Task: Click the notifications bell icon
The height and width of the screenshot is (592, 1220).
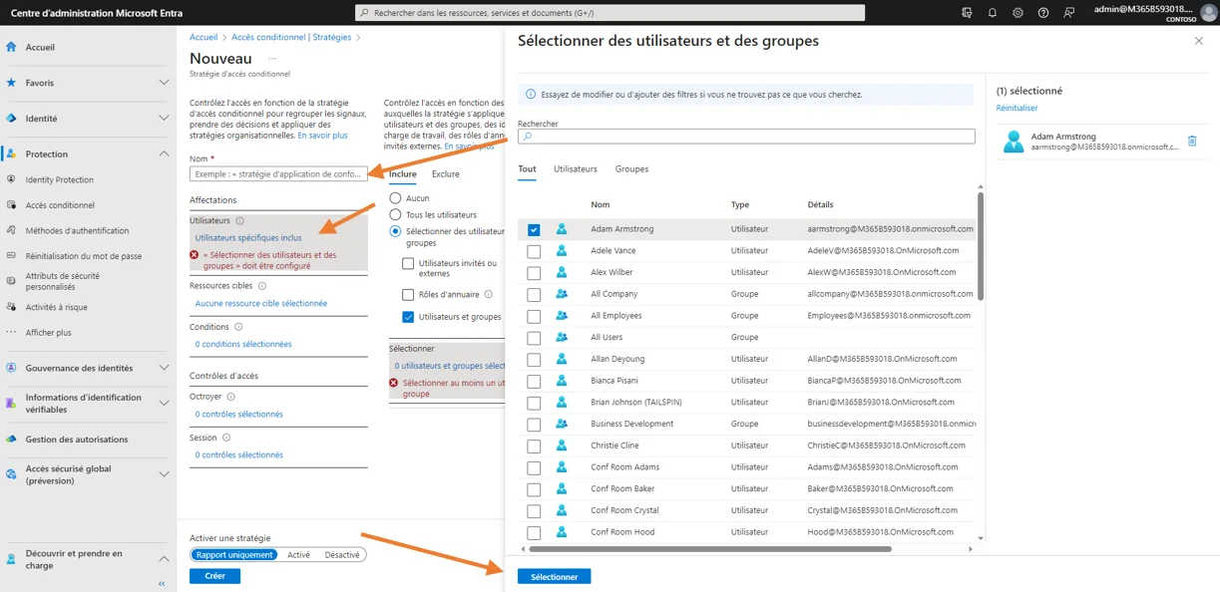Action: click(992, 13)
